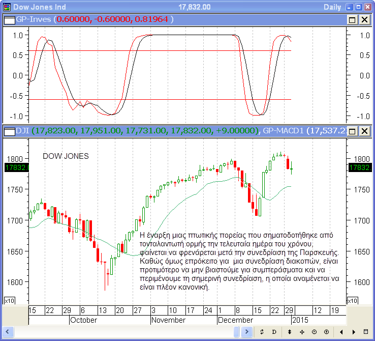Click the GP-Inves pane title text
This screenshot has height=341, width=375.
[34, 19]
